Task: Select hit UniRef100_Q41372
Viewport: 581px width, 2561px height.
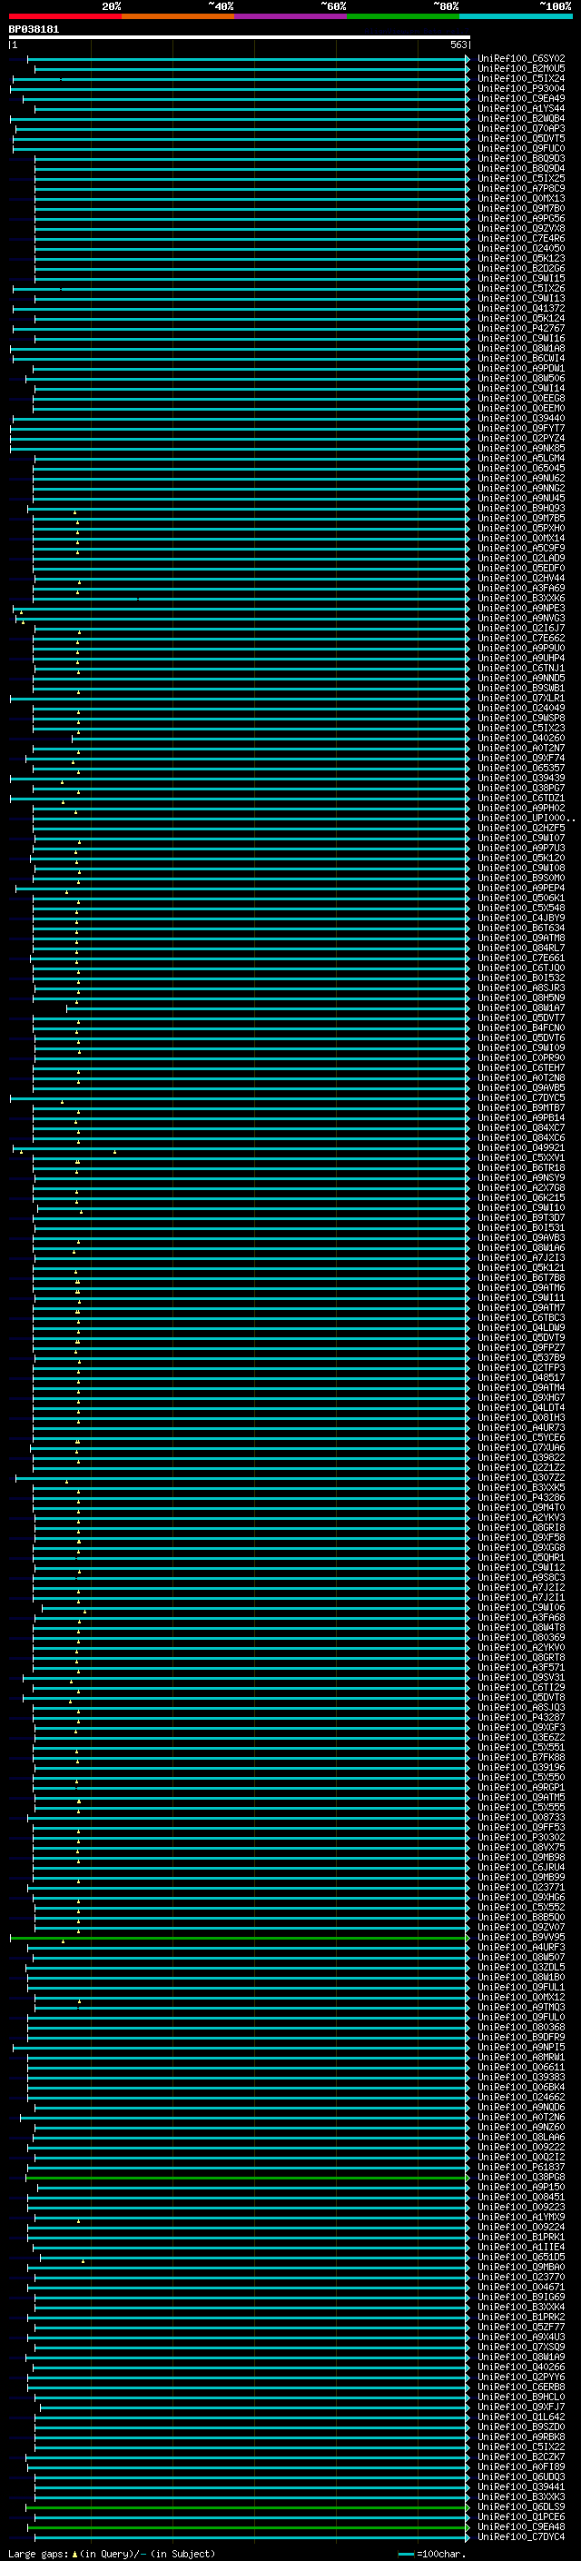Action: tap(521, 308)
